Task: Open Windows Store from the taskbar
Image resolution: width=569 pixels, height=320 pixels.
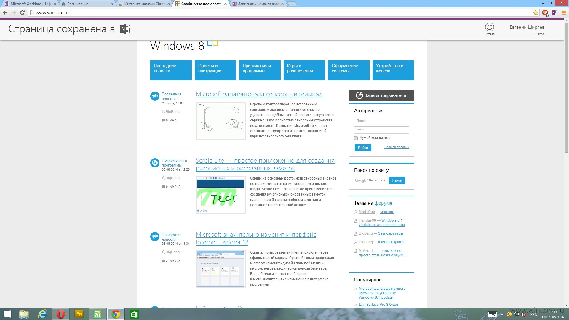Action: [134, 314]
